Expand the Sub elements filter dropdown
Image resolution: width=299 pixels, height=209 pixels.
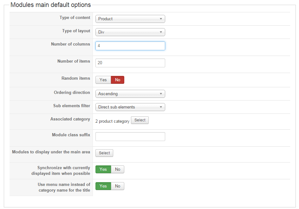(x=130, y=107)
